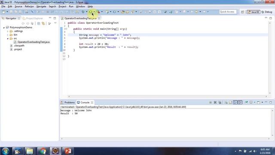Open the Debug launch dropdown arrow

click(x=86, y=12)
